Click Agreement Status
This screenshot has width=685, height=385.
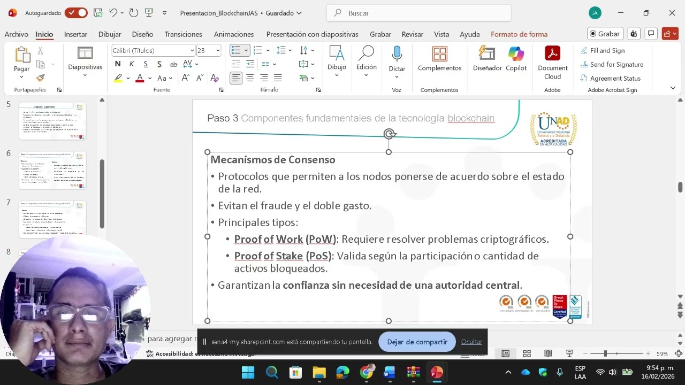pyautogui.click(x=610, y=78)
